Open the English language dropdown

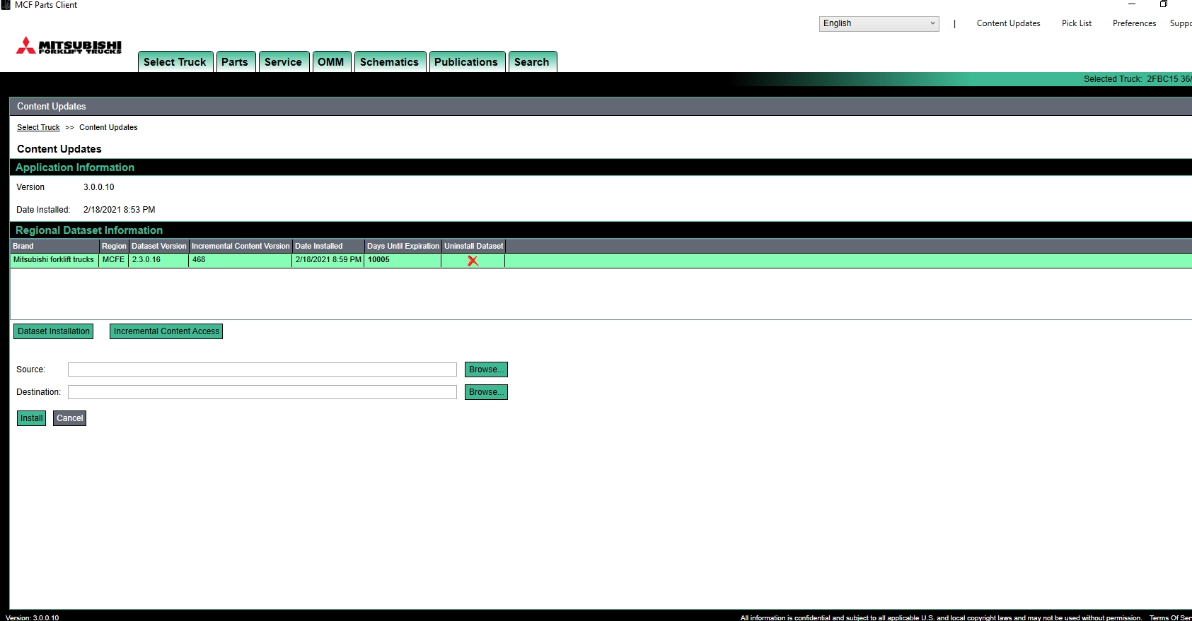[x=879, y=23]
